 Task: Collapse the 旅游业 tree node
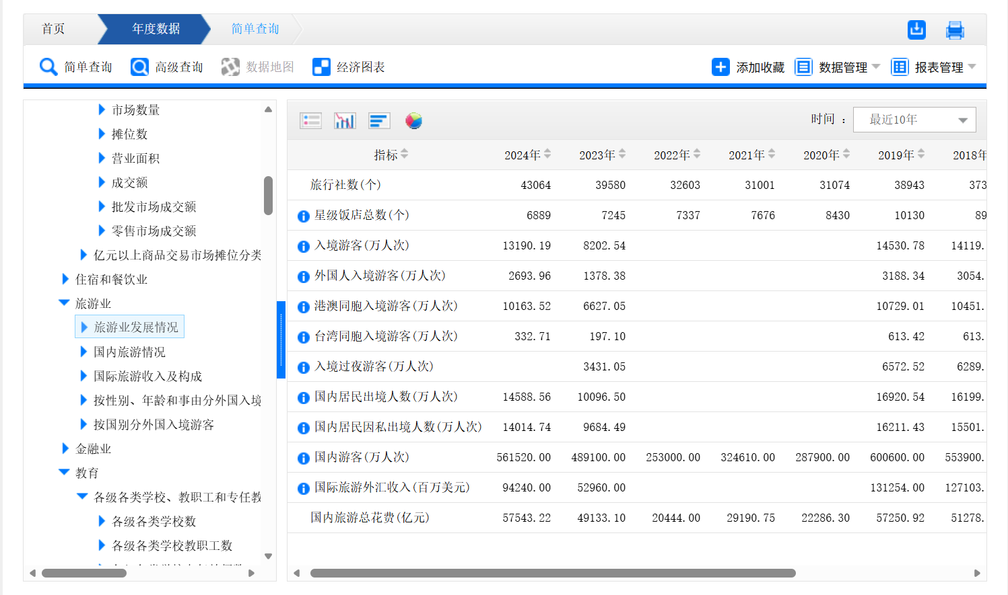(65, 303)
